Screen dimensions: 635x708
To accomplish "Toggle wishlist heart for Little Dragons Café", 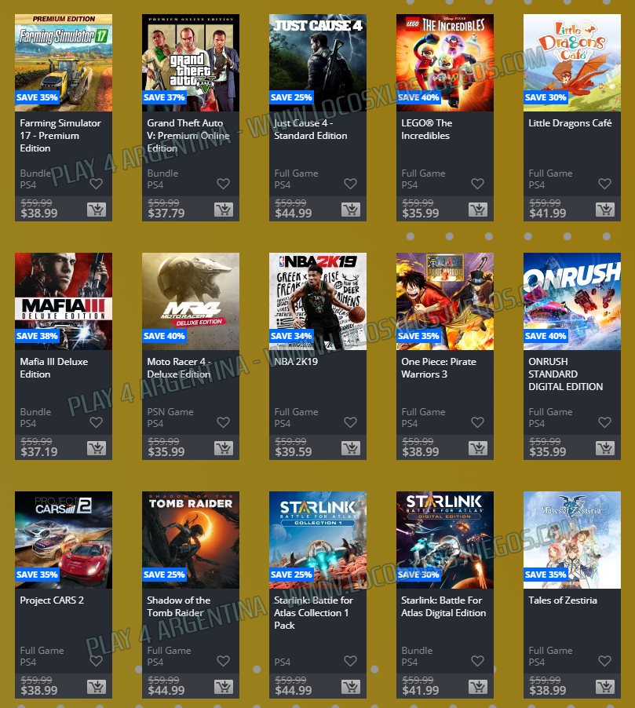I will 604,184.
